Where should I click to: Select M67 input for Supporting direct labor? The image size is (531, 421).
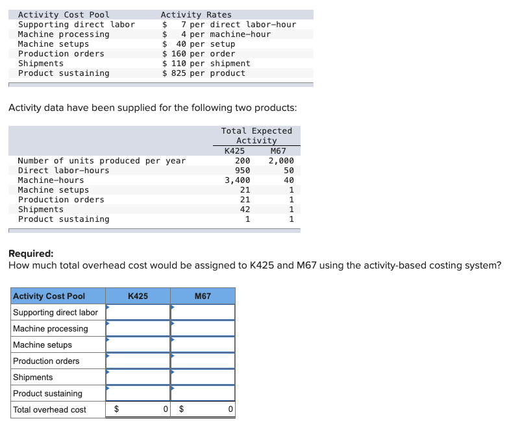click(203, 312)
